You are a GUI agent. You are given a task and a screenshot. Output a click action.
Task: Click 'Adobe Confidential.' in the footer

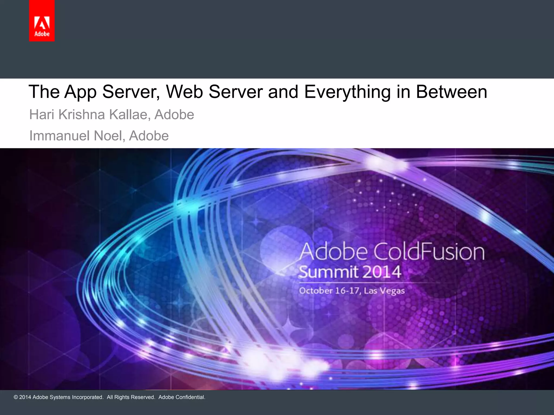(182, 397)
